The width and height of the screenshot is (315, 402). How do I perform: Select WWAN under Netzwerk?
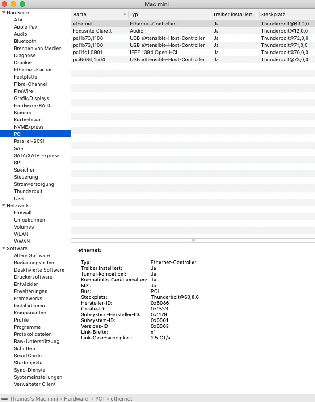(22, 241)
